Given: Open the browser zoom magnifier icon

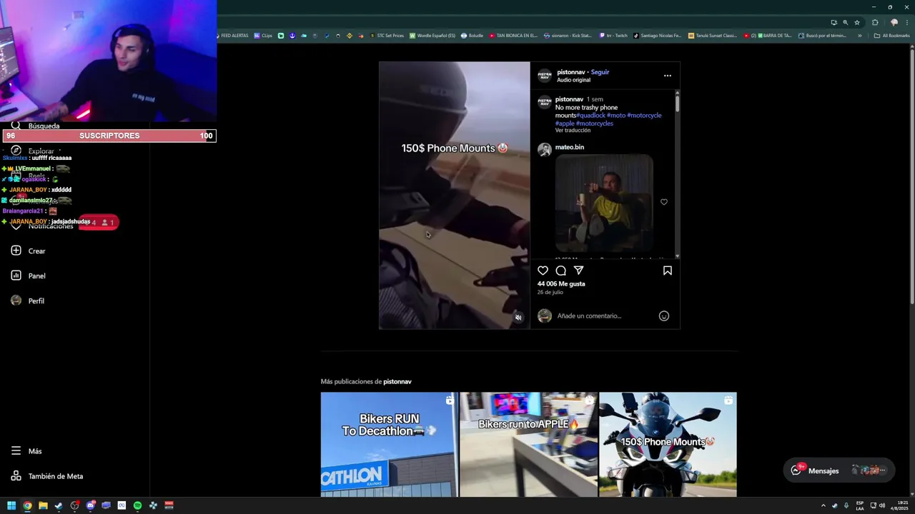Looking at the screenshot, I should tap(846, 22).
